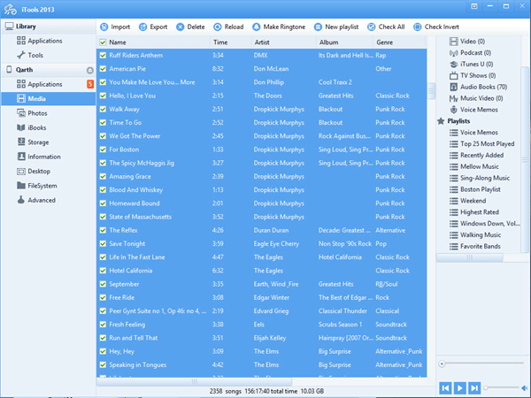The height and width of the screenshot is (398, 531).
Task: Click the Reload toolbar icon
Action: click(218, 27)
